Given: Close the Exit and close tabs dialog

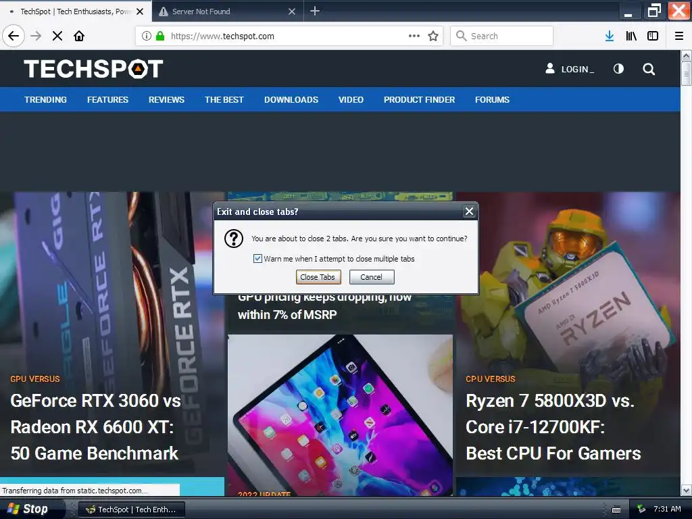Looking at the screenshot, I should [x=469, y=212].
